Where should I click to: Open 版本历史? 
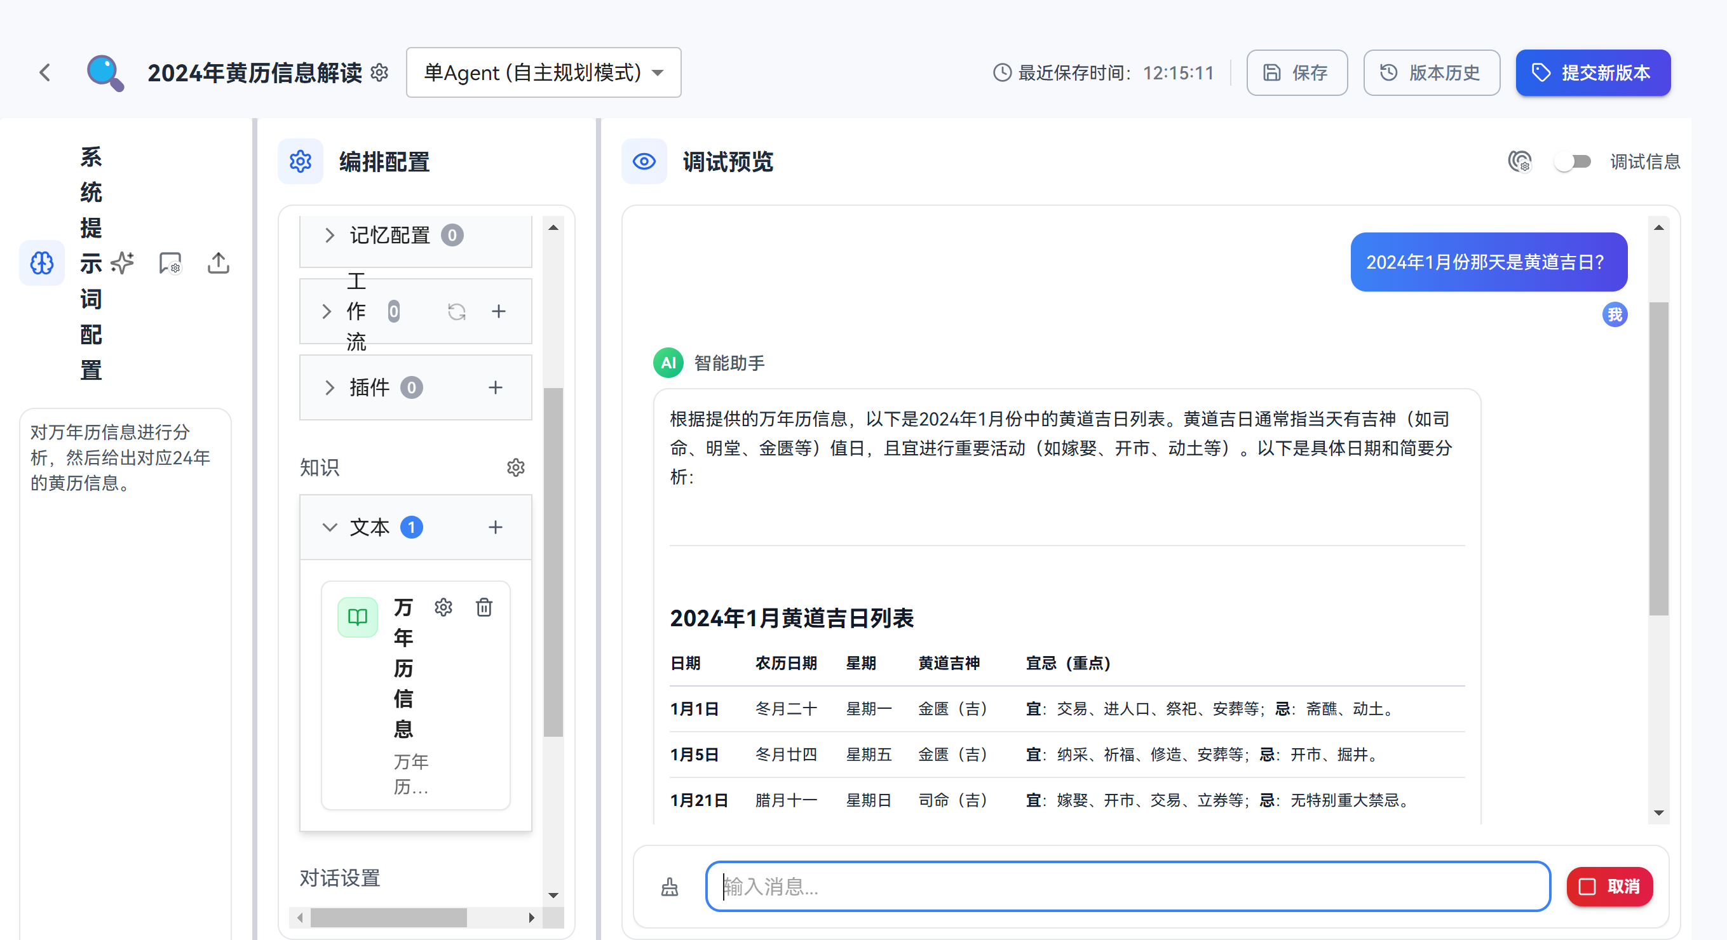[x=1431, y=72]
